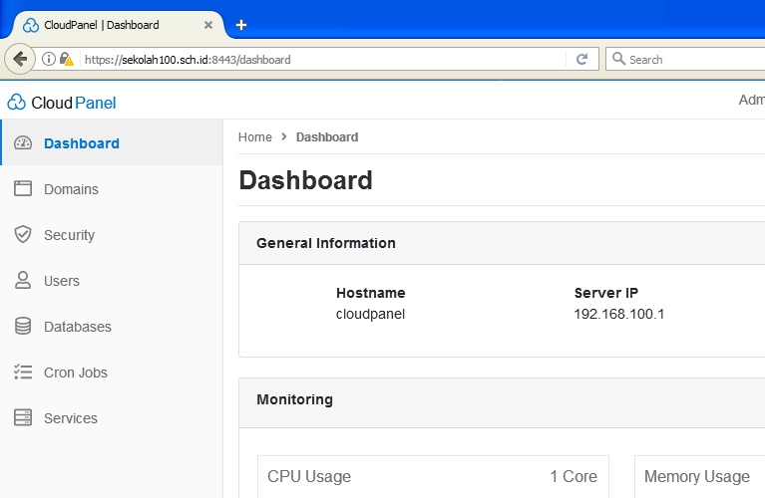Image resolution: width=765 pixels, height=498 pixels.
Task: Open a new browser tab
Action: 241,25
